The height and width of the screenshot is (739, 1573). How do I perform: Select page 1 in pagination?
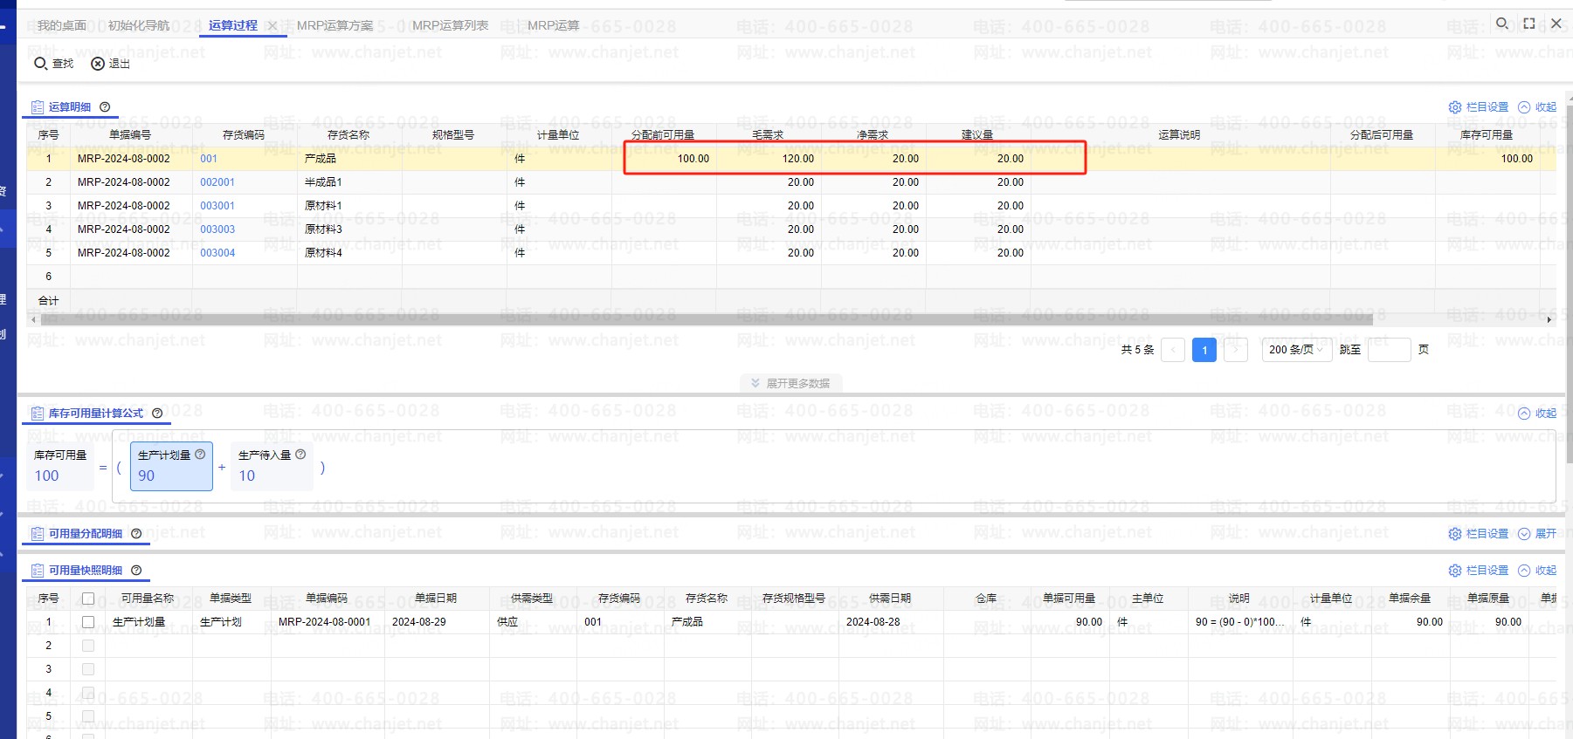tap(1204, 350)
